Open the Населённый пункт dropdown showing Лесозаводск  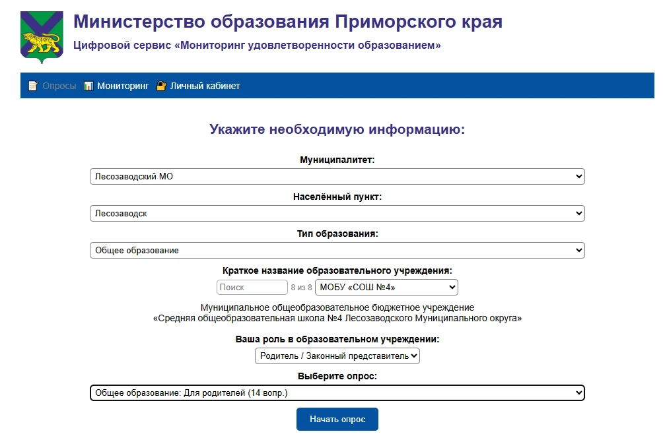[x=337, y=213]
